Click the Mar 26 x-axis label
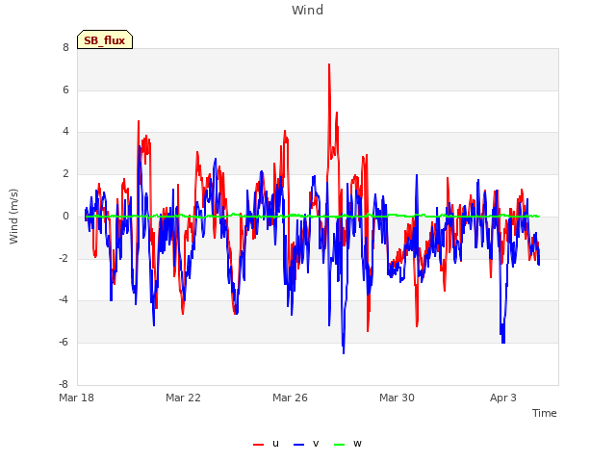616x462 pixels. pyautogui.click(x=290, y=398)
